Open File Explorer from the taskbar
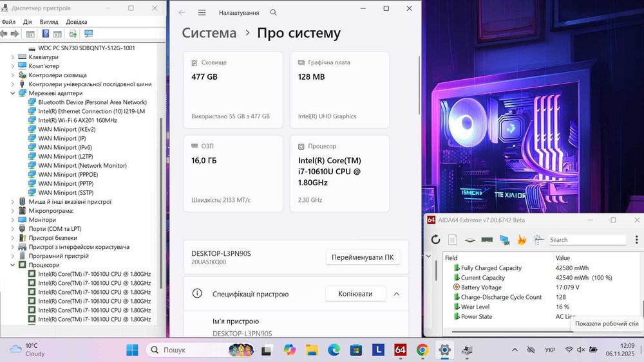The height and width of the screenshot is (362, 644). click(312, 350)
